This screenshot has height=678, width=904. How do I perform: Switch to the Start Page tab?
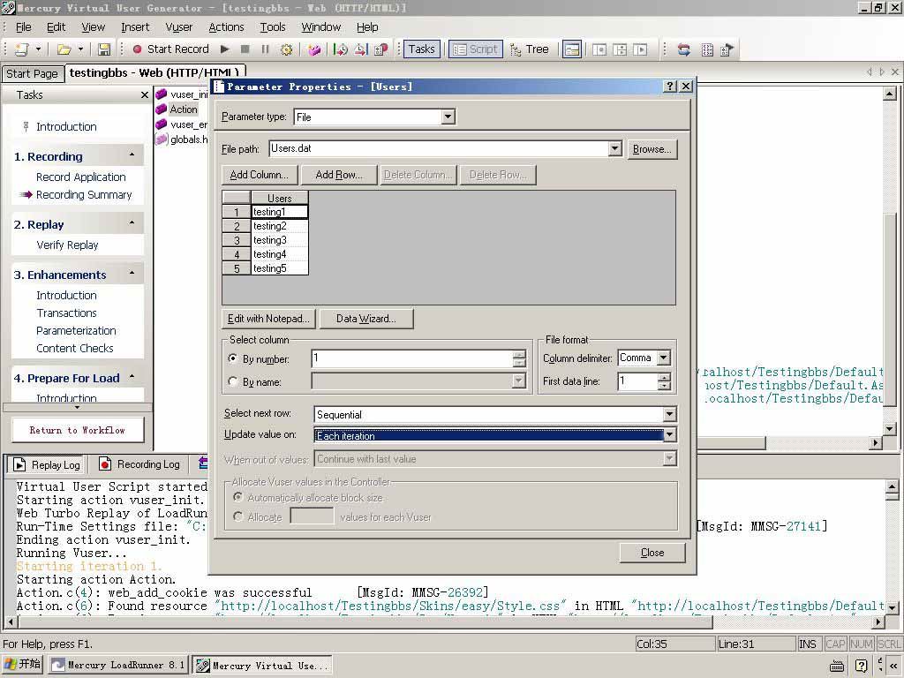coord(33,74)
